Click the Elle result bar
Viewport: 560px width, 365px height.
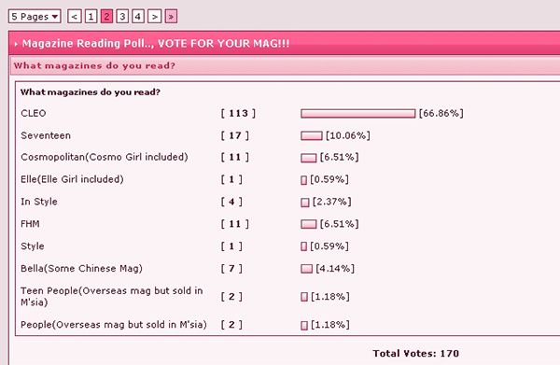point(303,180)
